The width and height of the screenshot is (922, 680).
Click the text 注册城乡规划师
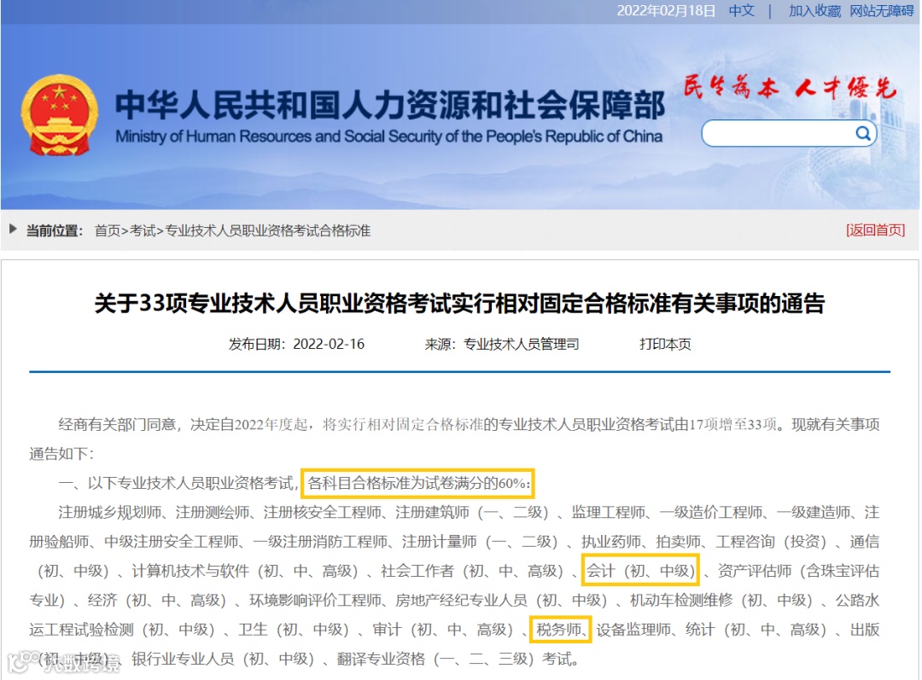click(109, 512)
